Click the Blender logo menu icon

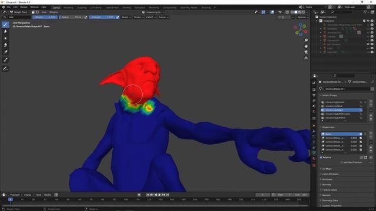[4, 7]
